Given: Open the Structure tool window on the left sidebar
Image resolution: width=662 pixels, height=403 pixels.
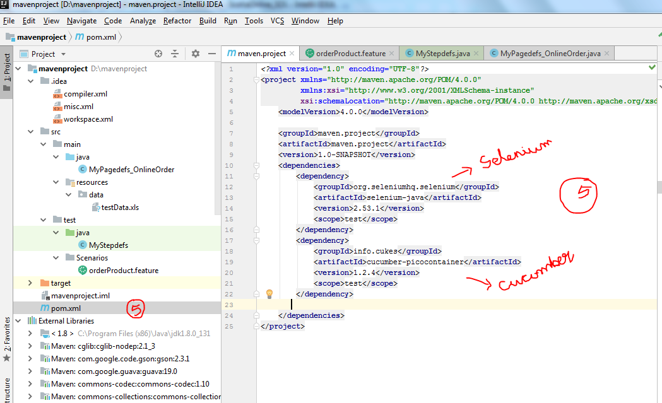Looking at the screenshot, I should click(6, 387).
